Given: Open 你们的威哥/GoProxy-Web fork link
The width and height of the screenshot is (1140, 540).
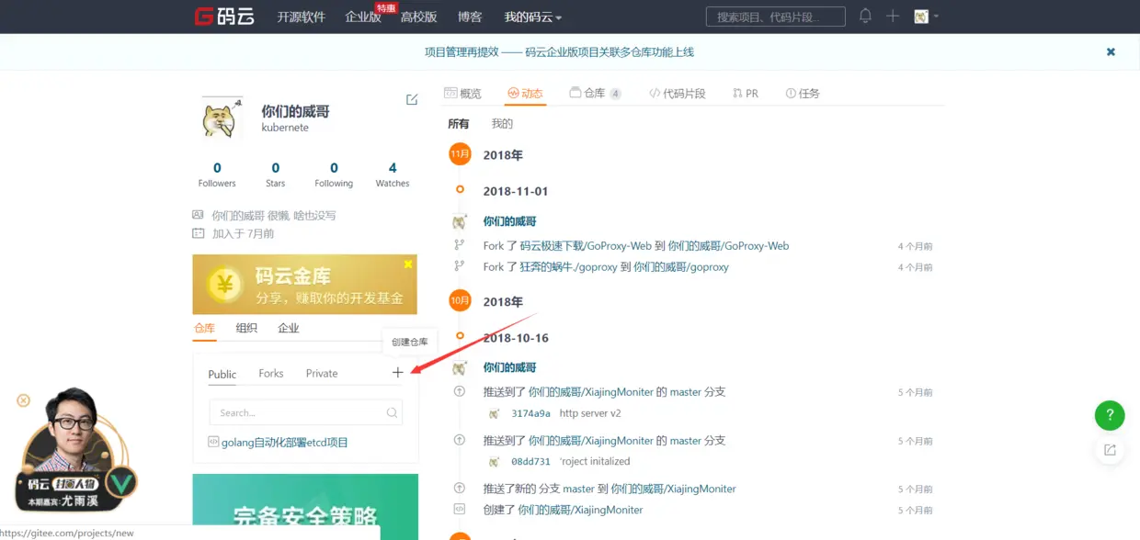Looking at the screenshot, I should (728, 245).
